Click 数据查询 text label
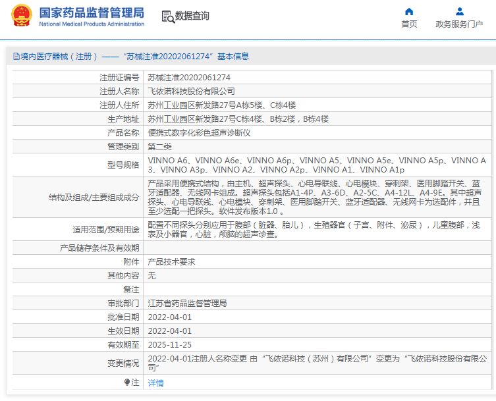 click(192, 16)
